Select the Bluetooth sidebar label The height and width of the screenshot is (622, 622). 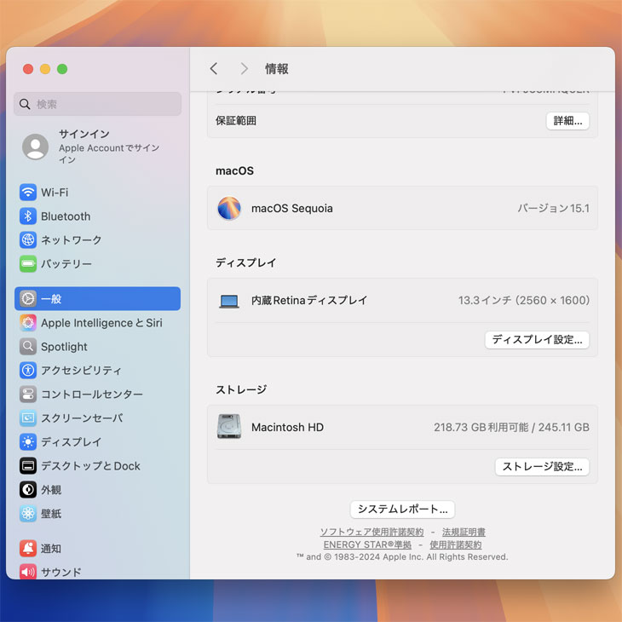pos(66,216)
